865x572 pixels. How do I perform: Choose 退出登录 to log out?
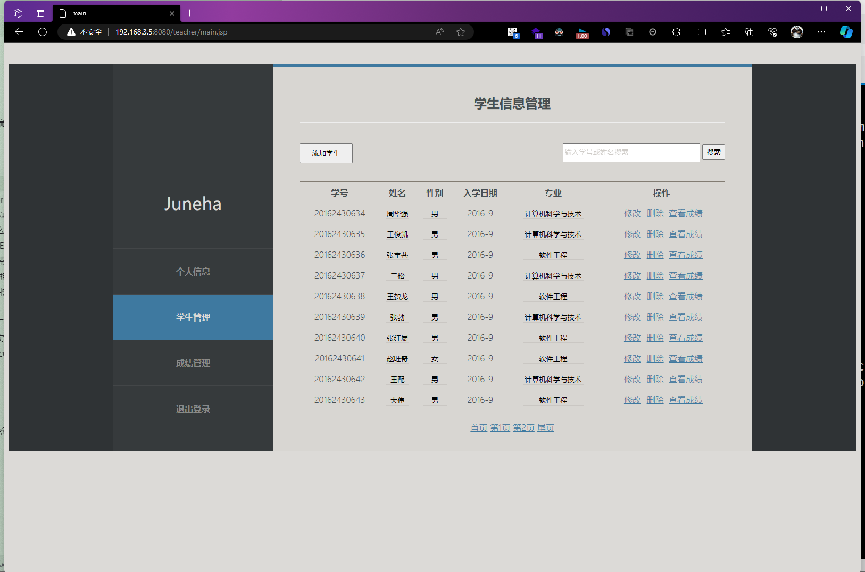tap(193, 409)
